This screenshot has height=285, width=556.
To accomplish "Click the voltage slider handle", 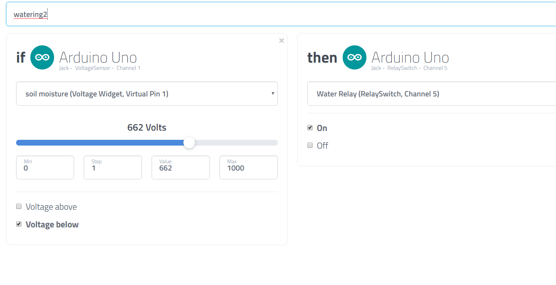I will tap(189, 143).
